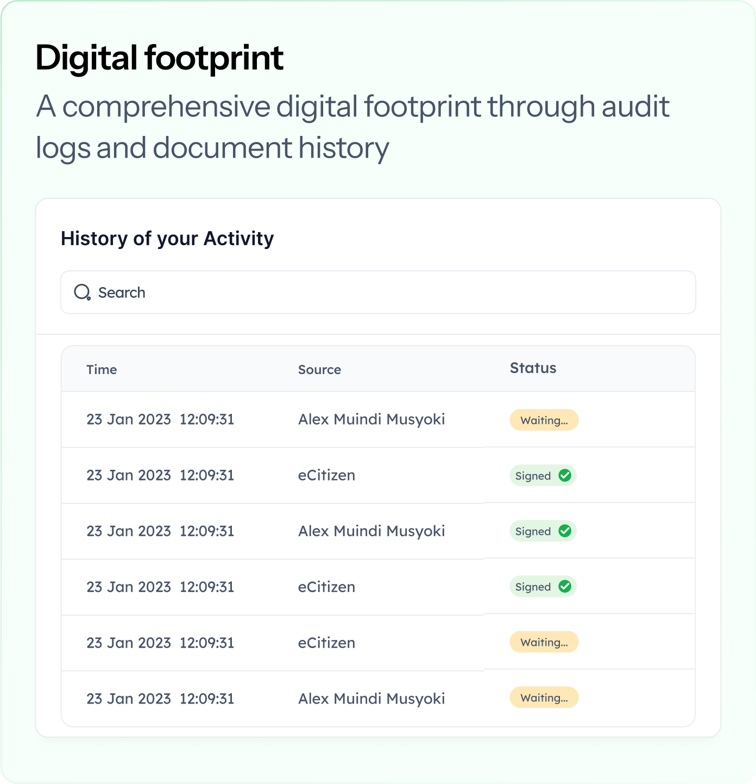756x784 pixels.
Task: Click the Waiting badge in last row
Action: 544,698
